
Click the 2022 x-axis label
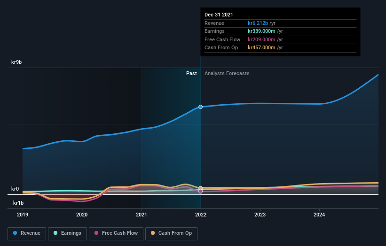click(201, 215)
